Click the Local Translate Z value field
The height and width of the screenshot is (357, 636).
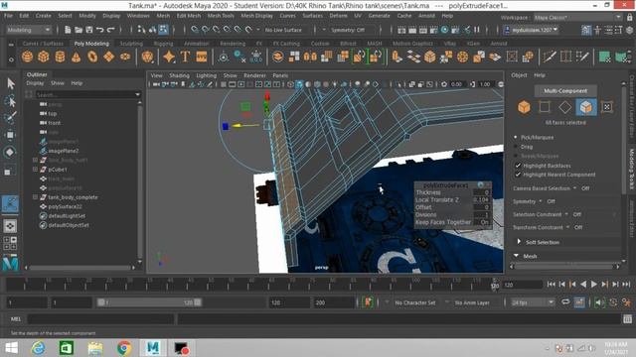[481, 199]
